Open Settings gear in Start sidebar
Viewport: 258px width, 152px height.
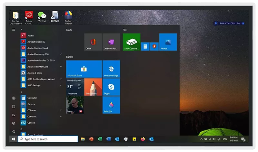[x=14, y=123]
